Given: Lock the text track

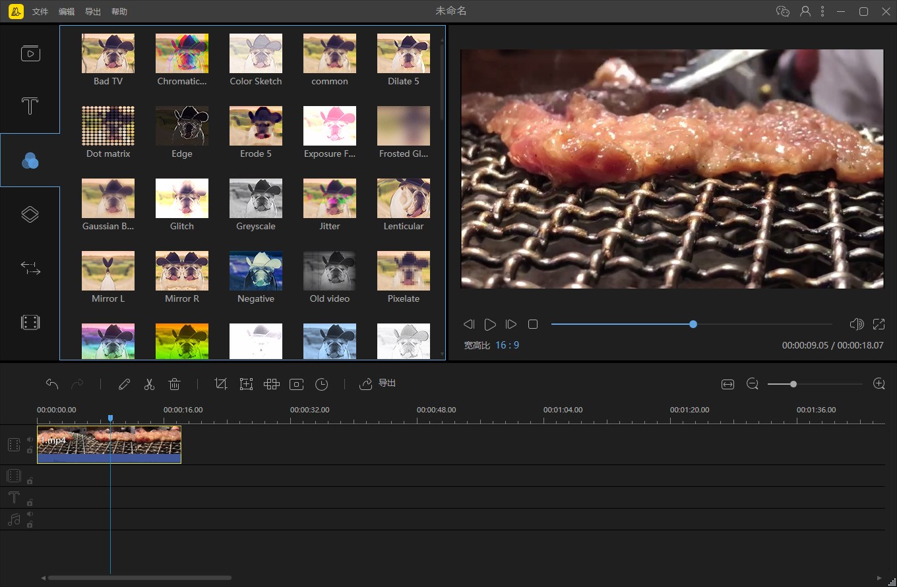Looking at the screenshot, I should 30,502.
